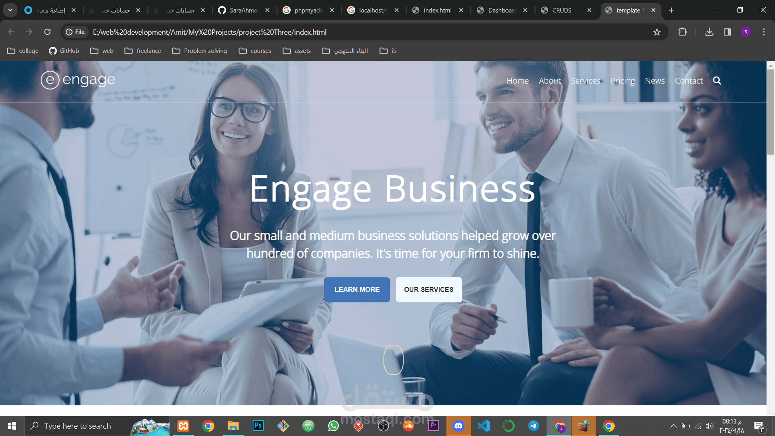The height and width of the screenshot is (436, 775).
Task: Open the browser Extensions puzzle icon
Action: click(682, 32)
